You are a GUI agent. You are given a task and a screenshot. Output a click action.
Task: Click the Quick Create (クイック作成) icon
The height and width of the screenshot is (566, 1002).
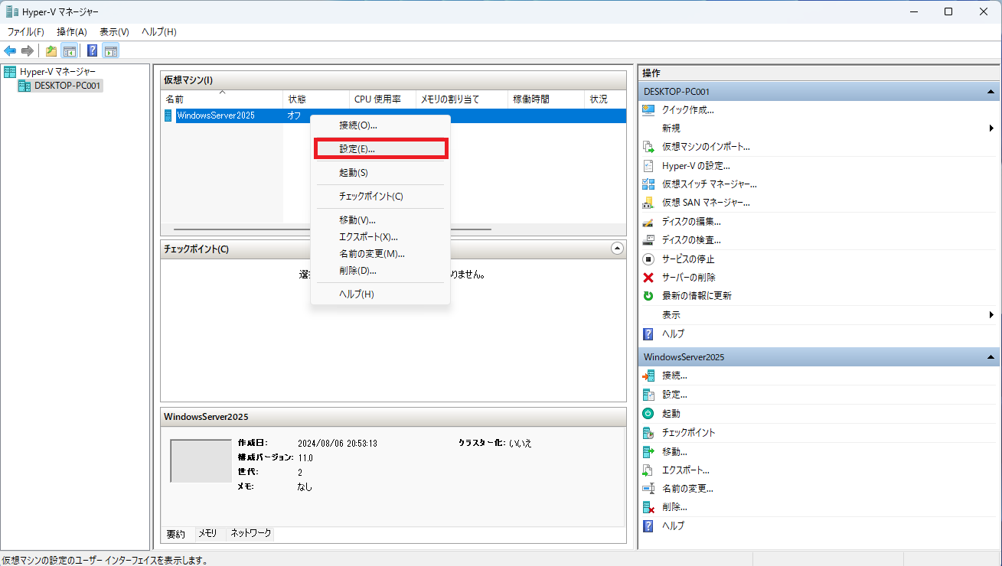click(648, 109)
